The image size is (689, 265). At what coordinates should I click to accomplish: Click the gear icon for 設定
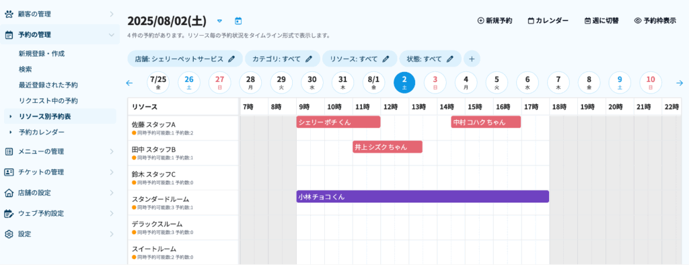point(9,234)
